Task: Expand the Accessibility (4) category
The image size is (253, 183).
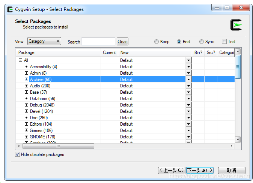Action: 26,67
